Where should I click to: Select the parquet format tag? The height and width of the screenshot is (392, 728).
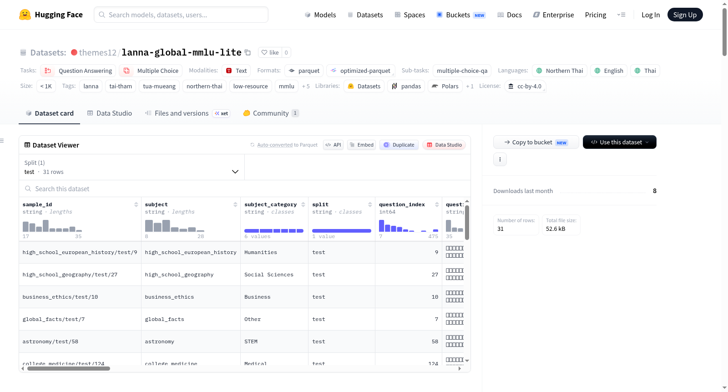point(304,71)
